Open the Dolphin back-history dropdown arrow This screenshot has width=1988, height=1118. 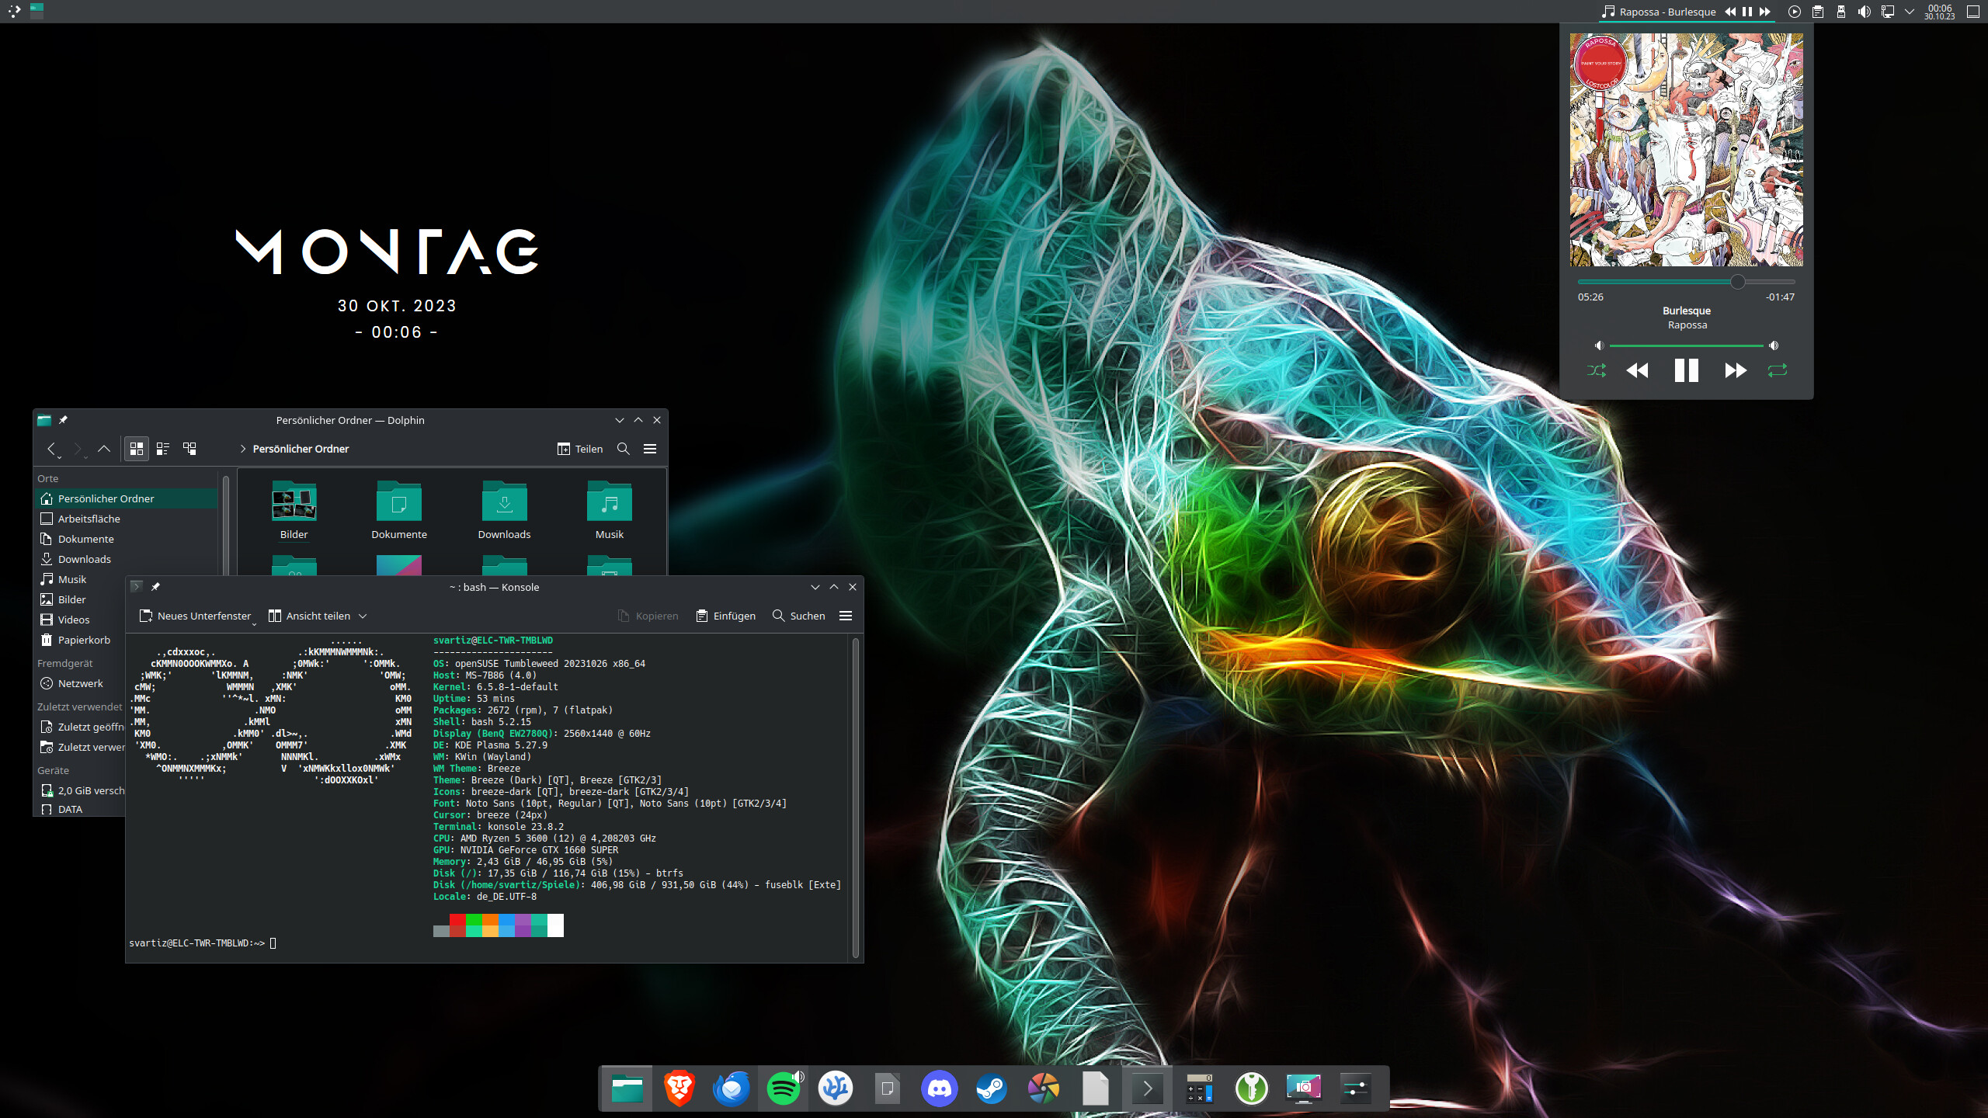click(x=59, y=457)
